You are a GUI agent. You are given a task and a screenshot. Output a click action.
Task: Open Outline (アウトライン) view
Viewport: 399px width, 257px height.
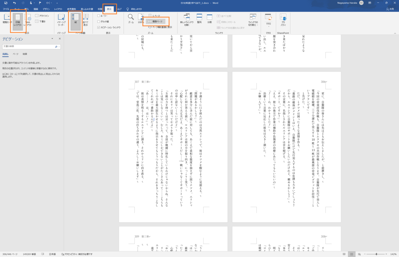(x=42, y=16)
